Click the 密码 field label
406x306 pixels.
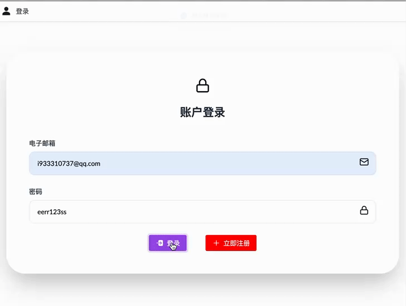pos(36,191)
